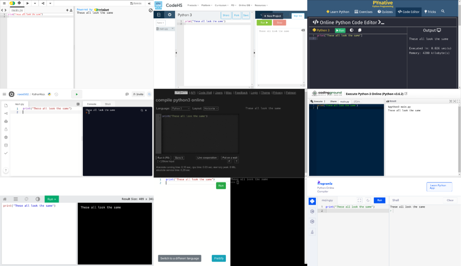
Task: Click Switch to a different language
Action: point(180,258)
